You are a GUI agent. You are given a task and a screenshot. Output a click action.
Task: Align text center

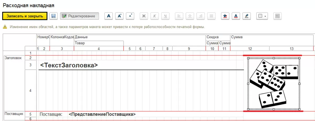pyautogui.click(x=190, y=16)
